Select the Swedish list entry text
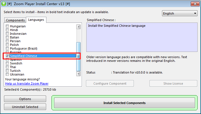201x114 pixels. pyautogui.click(x=16, y=63)
